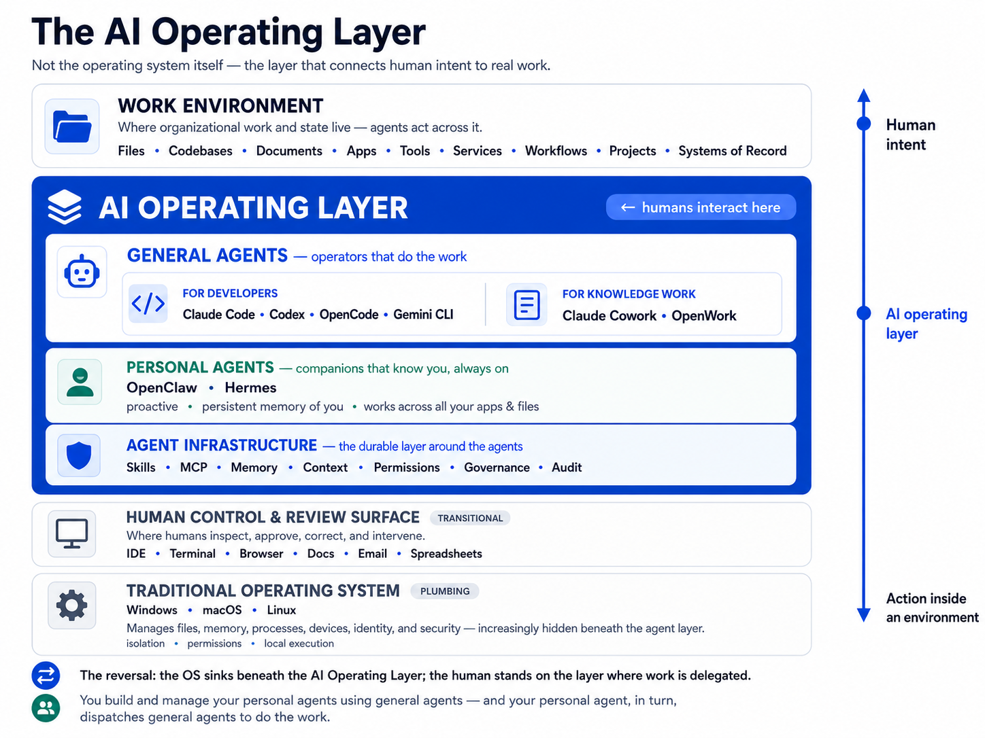This screenshot has height=738, width=985.
Task: Click Codex in developer agents
Action: 287,315
